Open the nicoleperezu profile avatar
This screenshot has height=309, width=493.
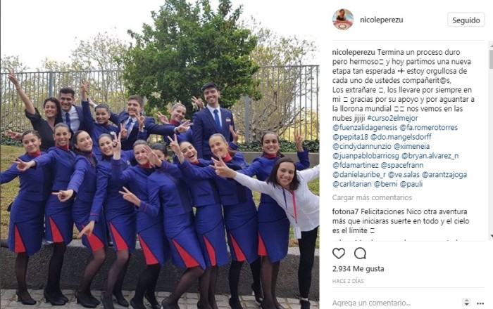[x=343, y=20]
